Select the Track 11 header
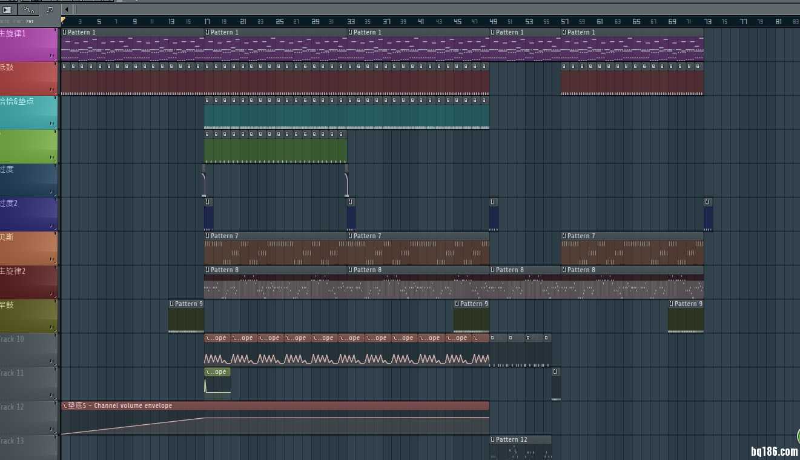This screenshot has width=800, height=460. coord(28,384)
